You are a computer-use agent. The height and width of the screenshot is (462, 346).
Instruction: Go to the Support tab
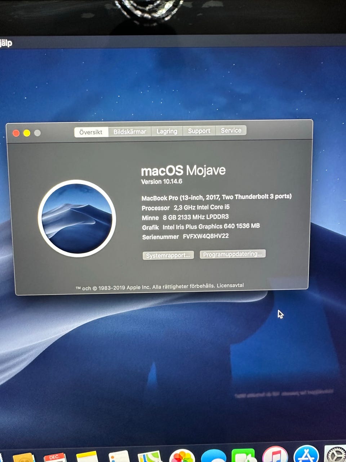(199, 131)
